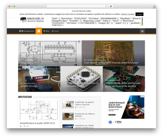The image size is (163, 138).
Task: Click the APEX N10 schematic thumbnail
Action: click(x=39, y=110)
